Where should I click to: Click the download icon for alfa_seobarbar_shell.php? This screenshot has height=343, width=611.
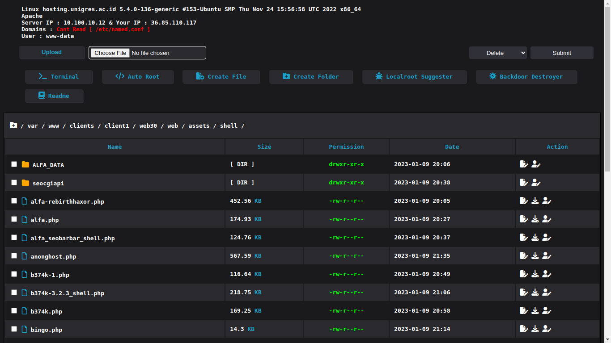(x=535, y=238)
